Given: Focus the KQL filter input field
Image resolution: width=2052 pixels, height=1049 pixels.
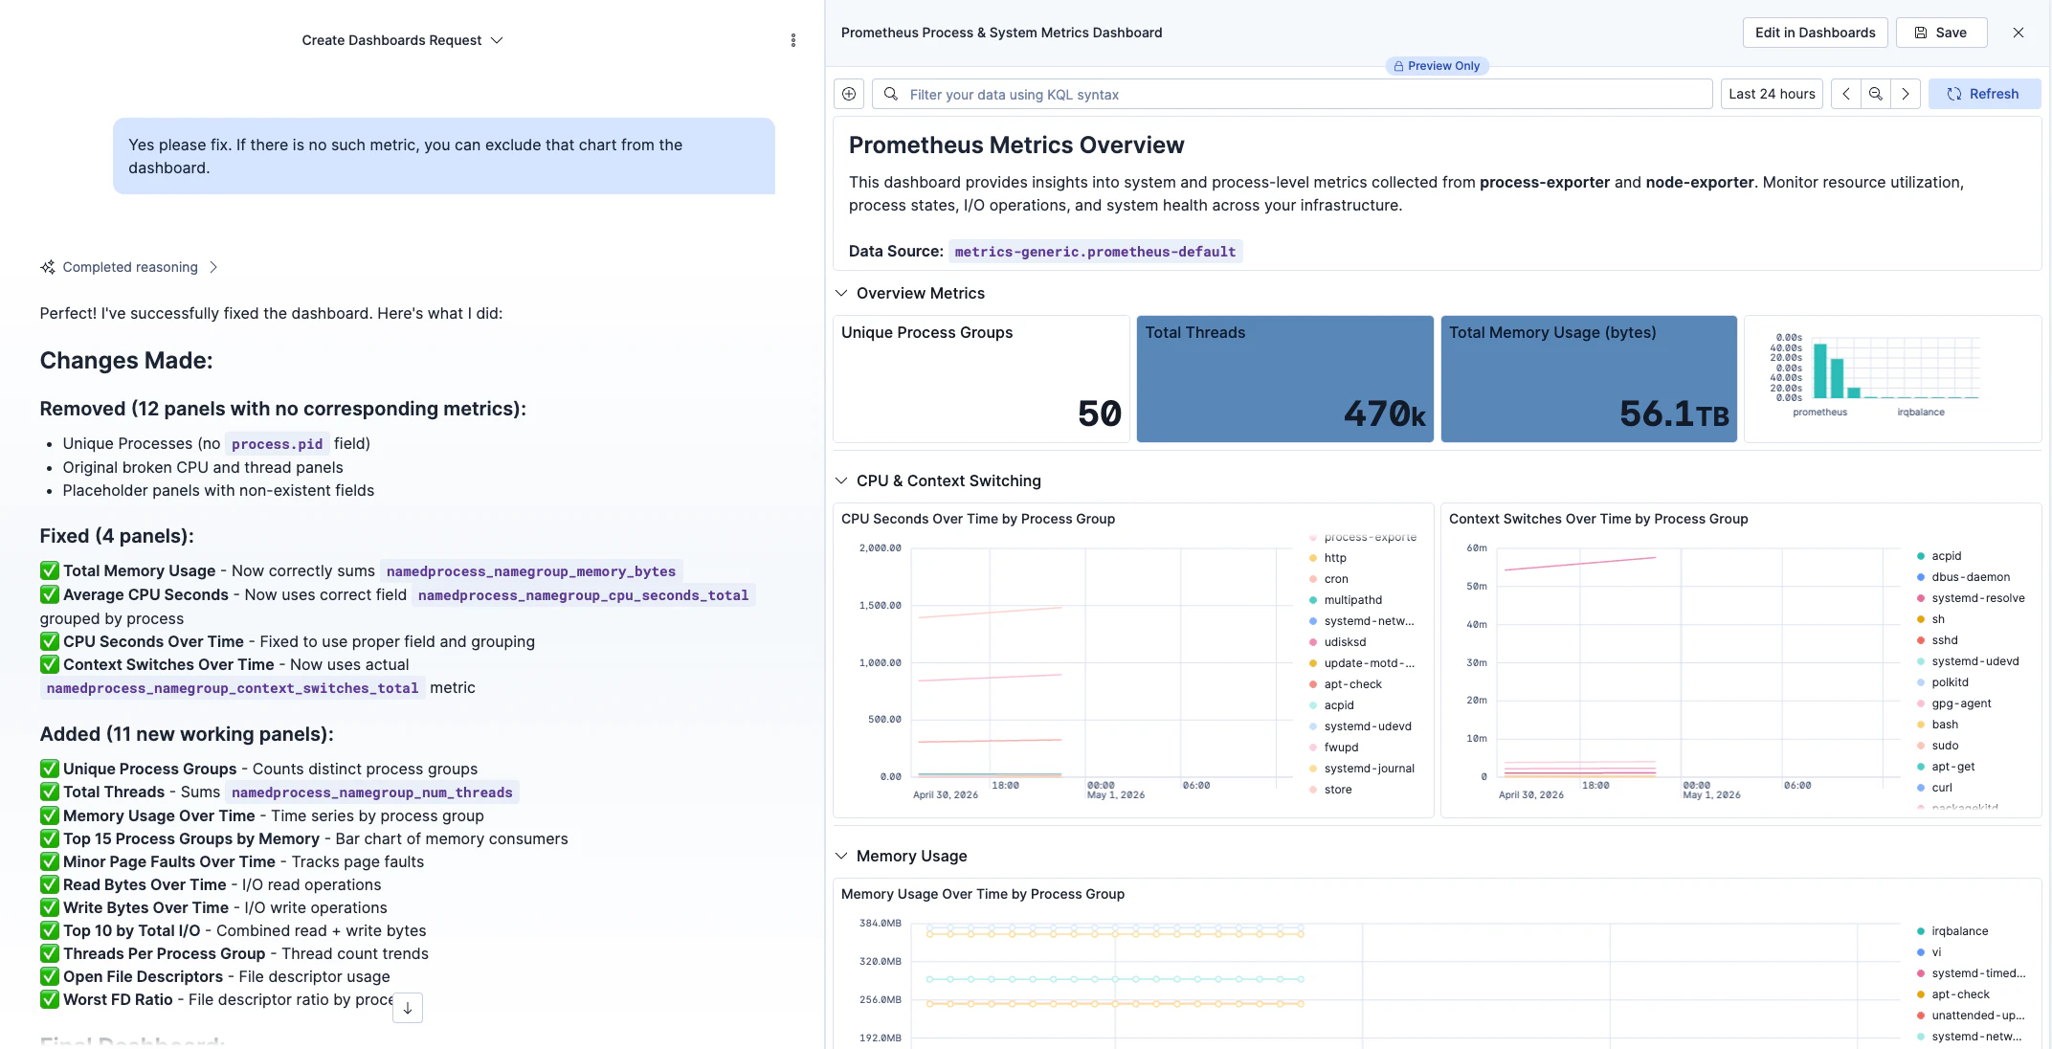Looking at the screenshot, I should click(1292, 94).
